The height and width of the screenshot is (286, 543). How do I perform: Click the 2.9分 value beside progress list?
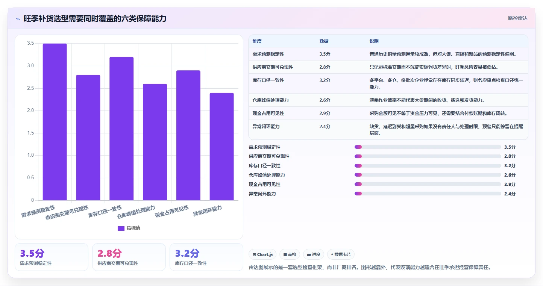click(510, 184)
